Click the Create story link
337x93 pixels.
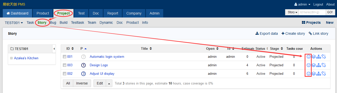click(x=293, y=33)
